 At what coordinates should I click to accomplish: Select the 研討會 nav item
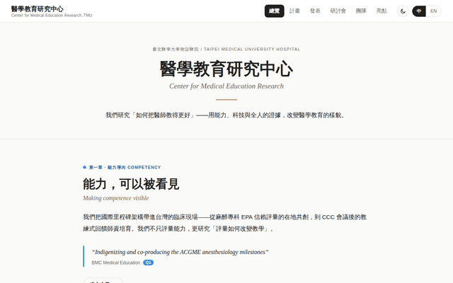pos(338,11)
